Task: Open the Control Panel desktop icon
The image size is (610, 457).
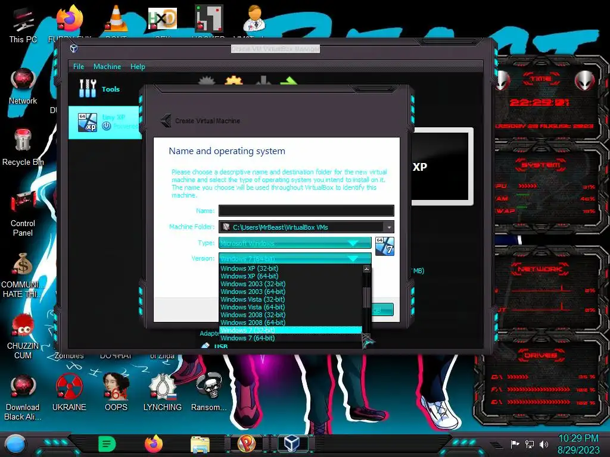Action: coord(23,212)
